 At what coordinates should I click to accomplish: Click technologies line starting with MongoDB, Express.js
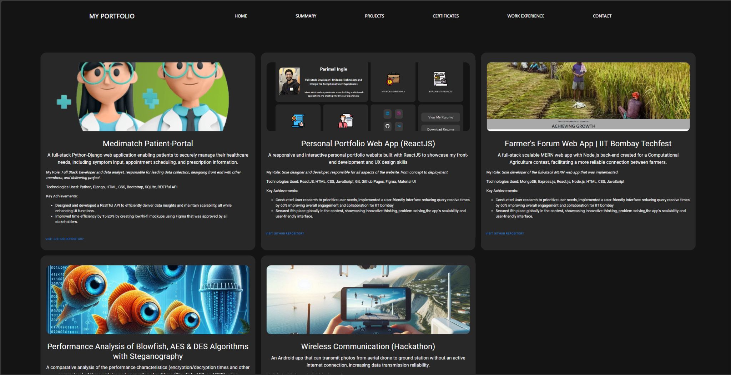click(x=555, y=182)
